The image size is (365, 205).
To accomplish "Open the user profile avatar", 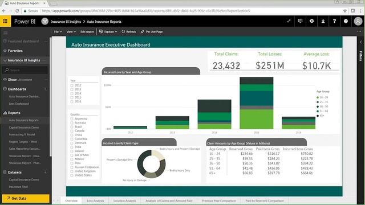I will click(358, 21).
